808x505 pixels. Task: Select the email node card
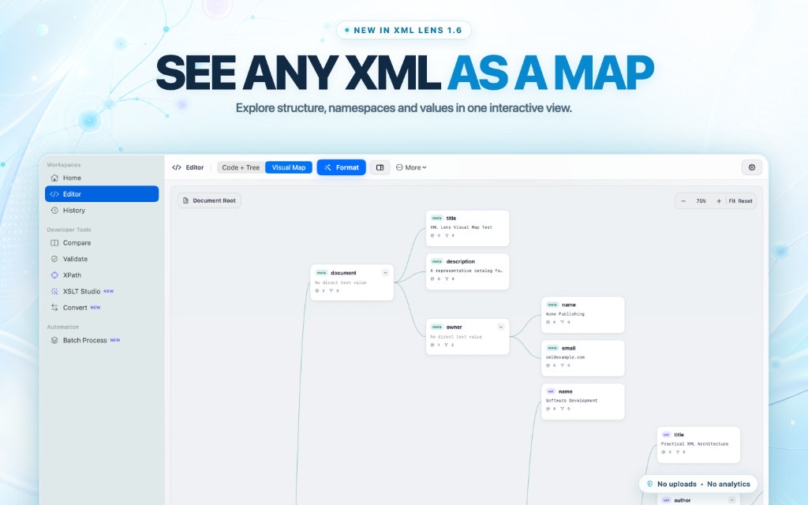pyautogui.click(x=583, y=357)
